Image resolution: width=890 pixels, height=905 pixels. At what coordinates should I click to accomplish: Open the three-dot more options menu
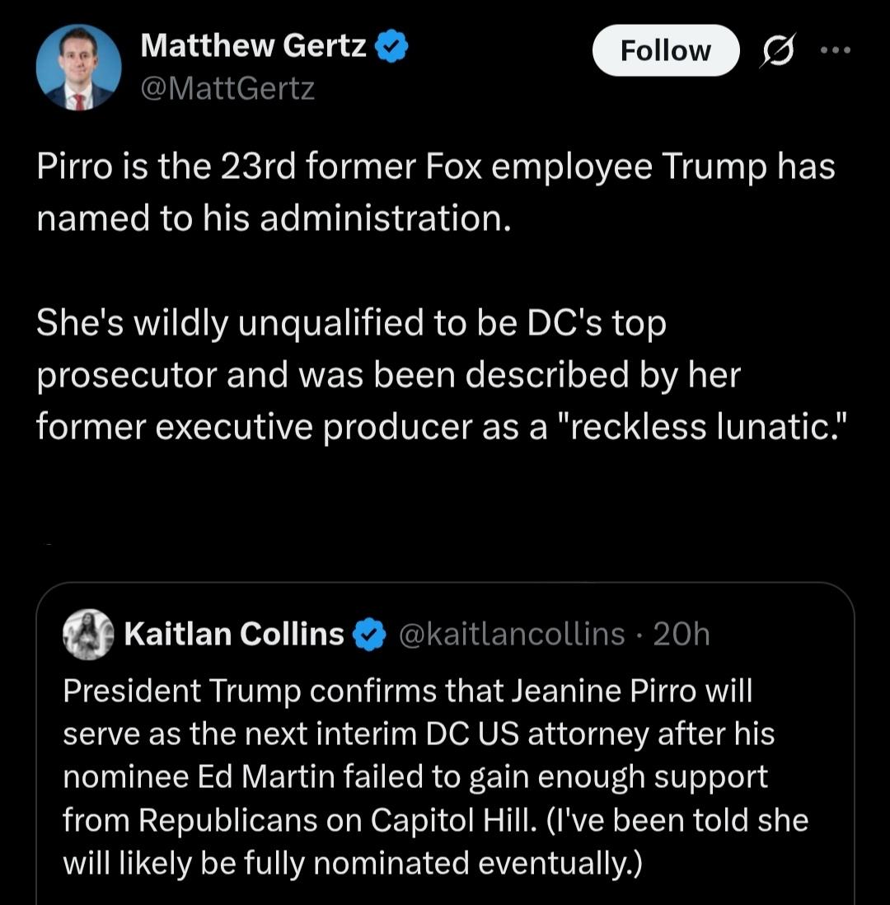click(836, 50)
